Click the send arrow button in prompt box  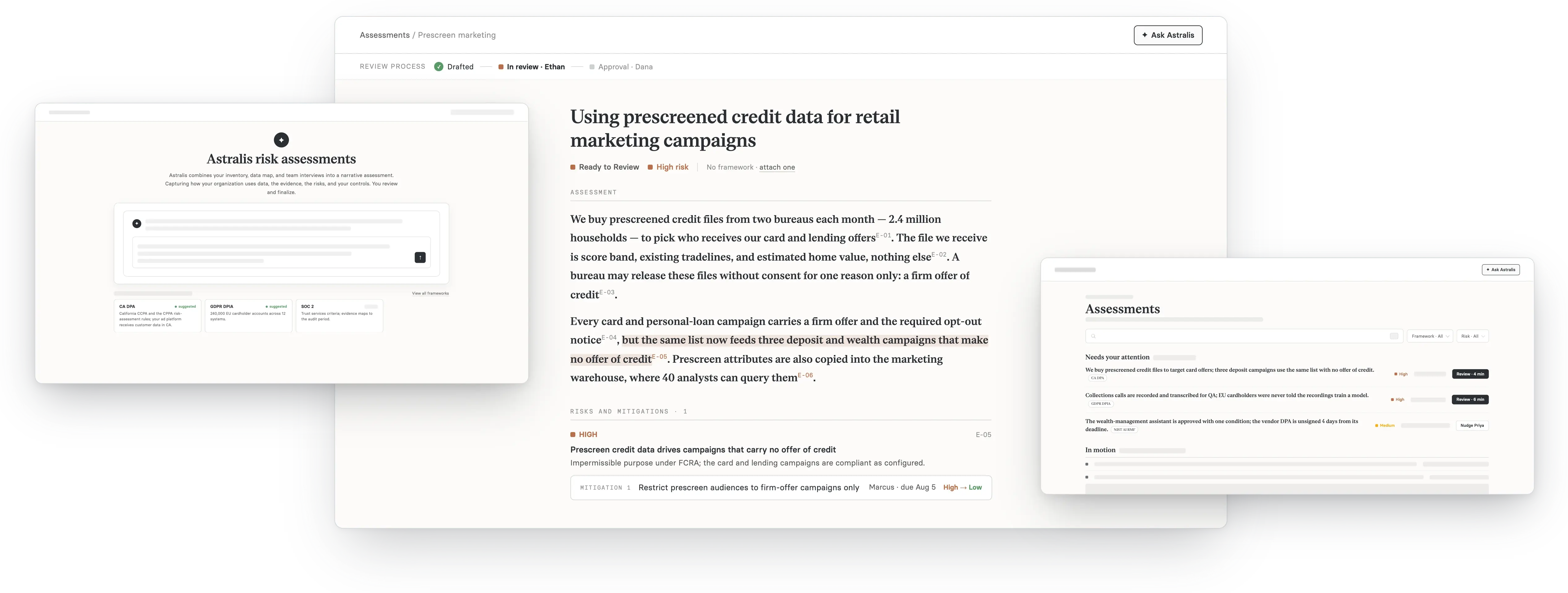tap(420, 257)
